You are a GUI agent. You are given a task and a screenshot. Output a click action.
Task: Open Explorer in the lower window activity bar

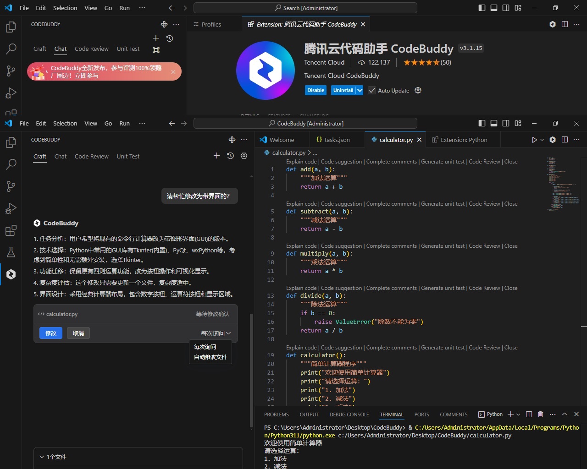[11, 142]
